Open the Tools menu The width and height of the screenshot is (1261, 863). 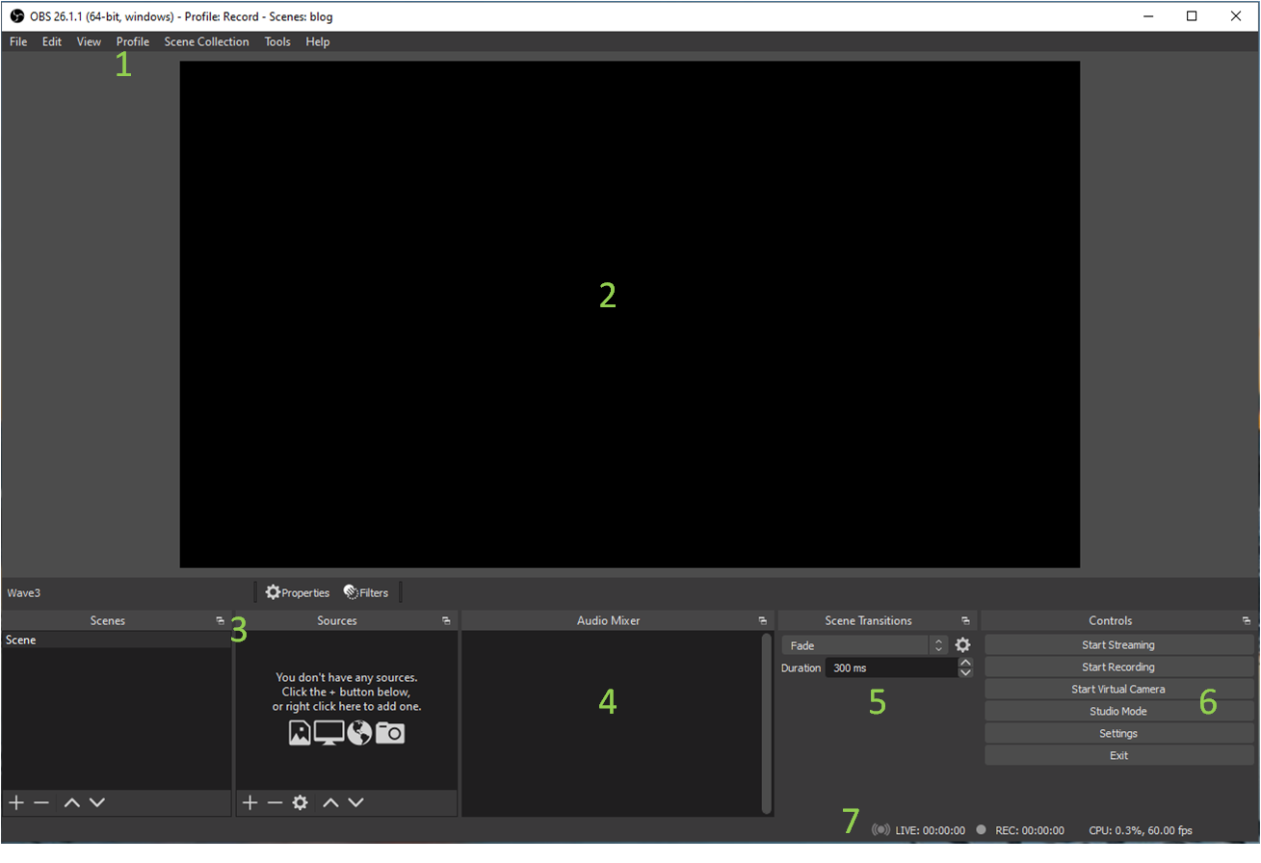(x=277, y=41)
